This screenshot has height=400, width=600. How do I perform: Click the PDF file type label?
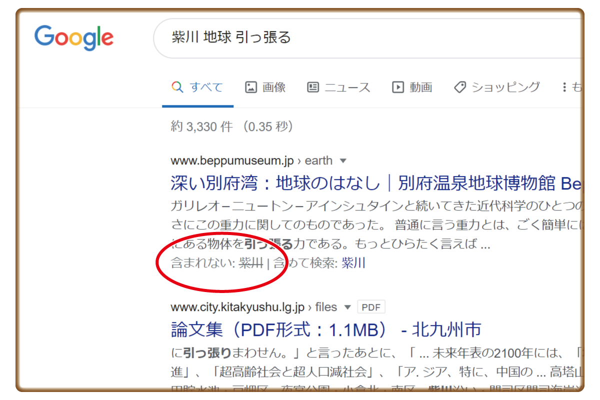(371, 307)
